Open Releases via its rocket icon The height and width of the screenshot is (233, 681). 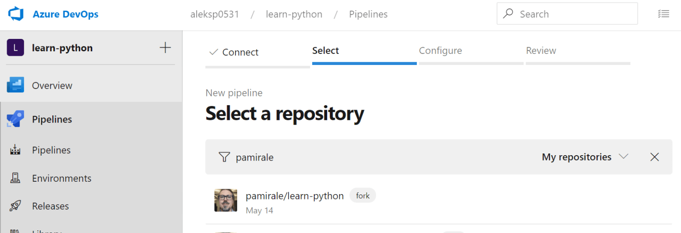point(16,206)
